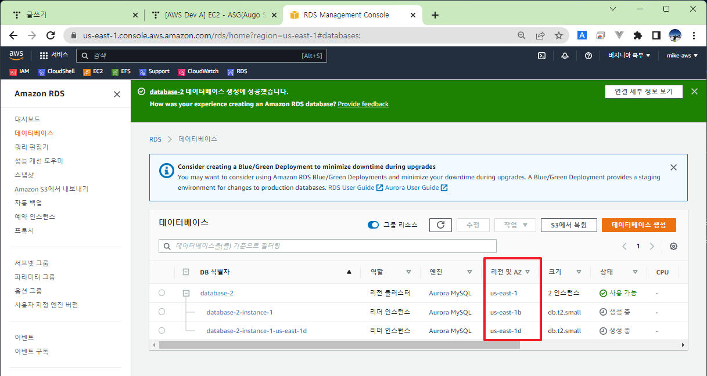Open CloudShell shortcut in favorites bar
The height and width of the screenshot is (376, 707).
(56, 71)
